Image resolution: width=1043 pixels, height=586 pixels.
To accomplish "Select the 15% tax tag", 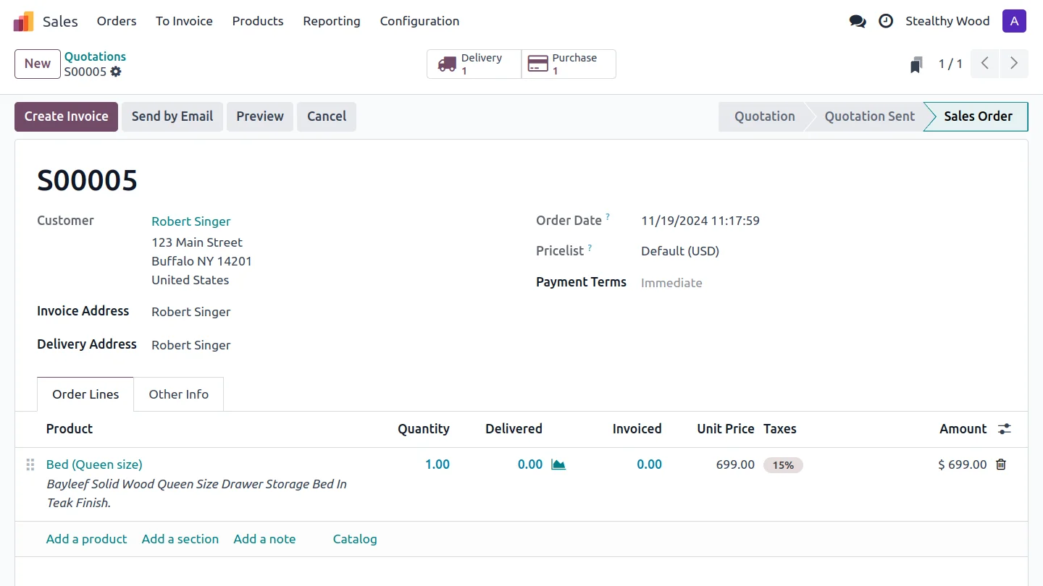I will click(x=783, y=465).
